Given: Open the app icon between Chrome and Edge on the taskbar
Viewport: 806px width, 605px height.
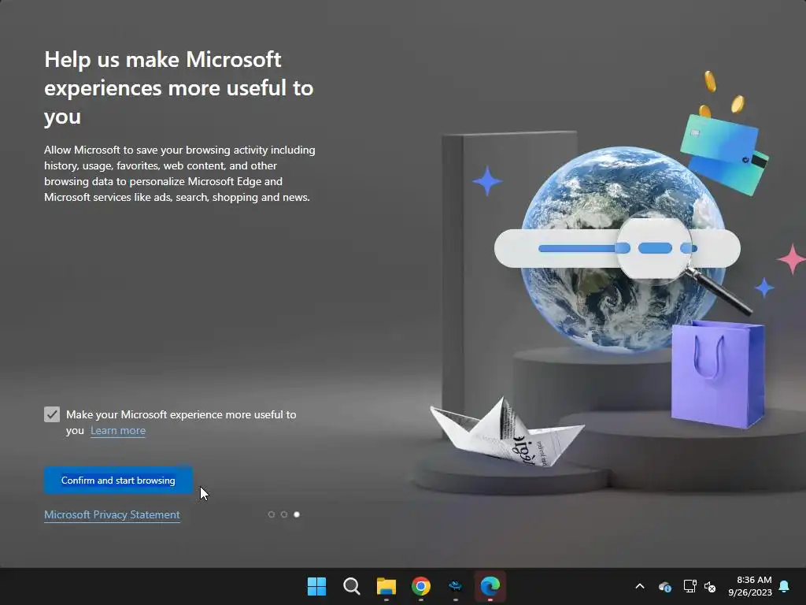Looking at the screenshot, I should click(x=456, y=586).
